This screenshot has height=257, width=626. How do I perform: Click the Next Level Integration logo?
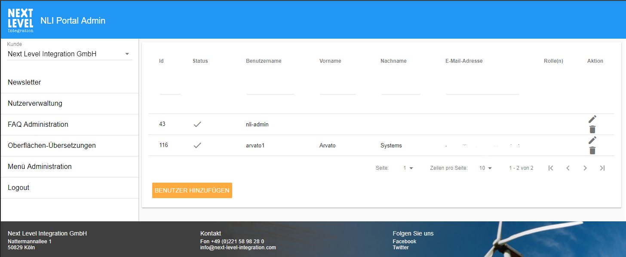click(x=20, y=20)
